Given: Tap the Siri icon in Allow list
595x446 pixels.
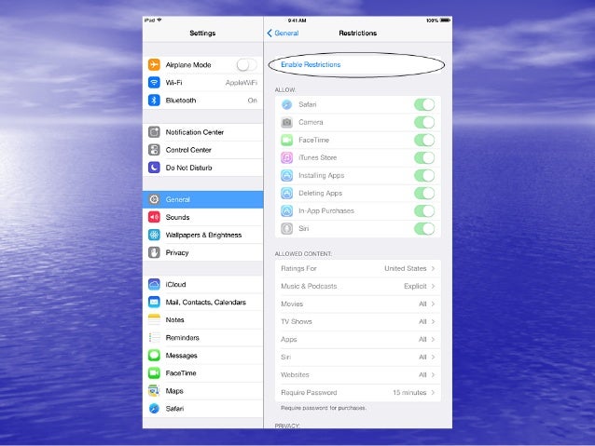Looking at the screenshot, I should tap(287, 228).
